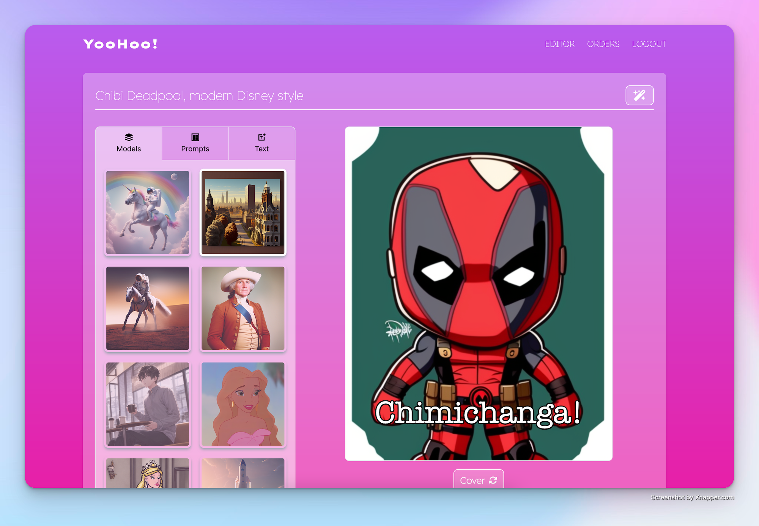Click the refresh arrows icon in Cover button
The height and width of the screenshot is (526, 759).
493,480
